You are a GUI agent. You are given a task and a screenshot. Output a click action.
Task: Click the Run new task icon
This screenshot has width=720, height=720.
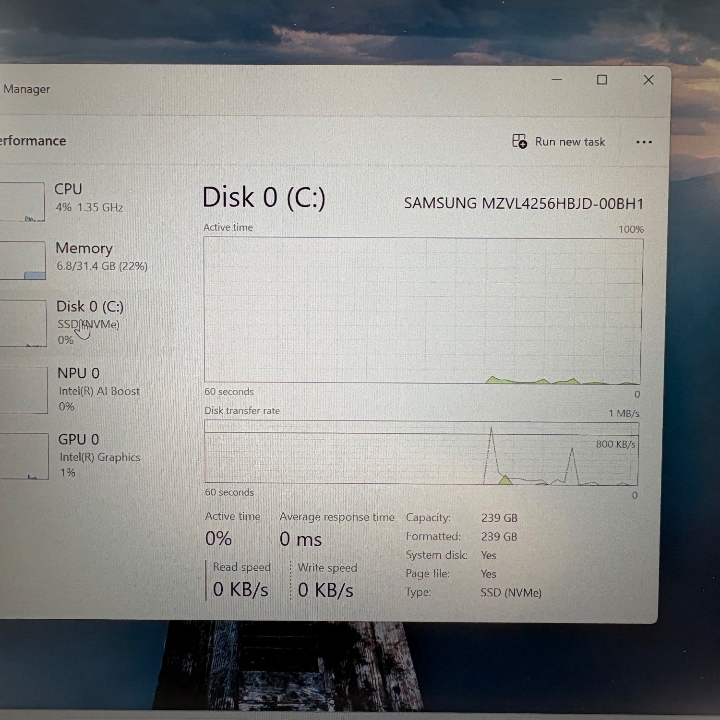click(520, 142)
